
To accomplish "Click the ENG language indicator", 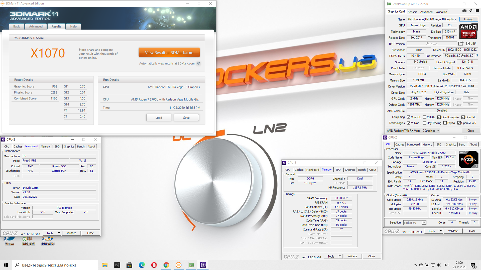I will click(x=446, y=265).
